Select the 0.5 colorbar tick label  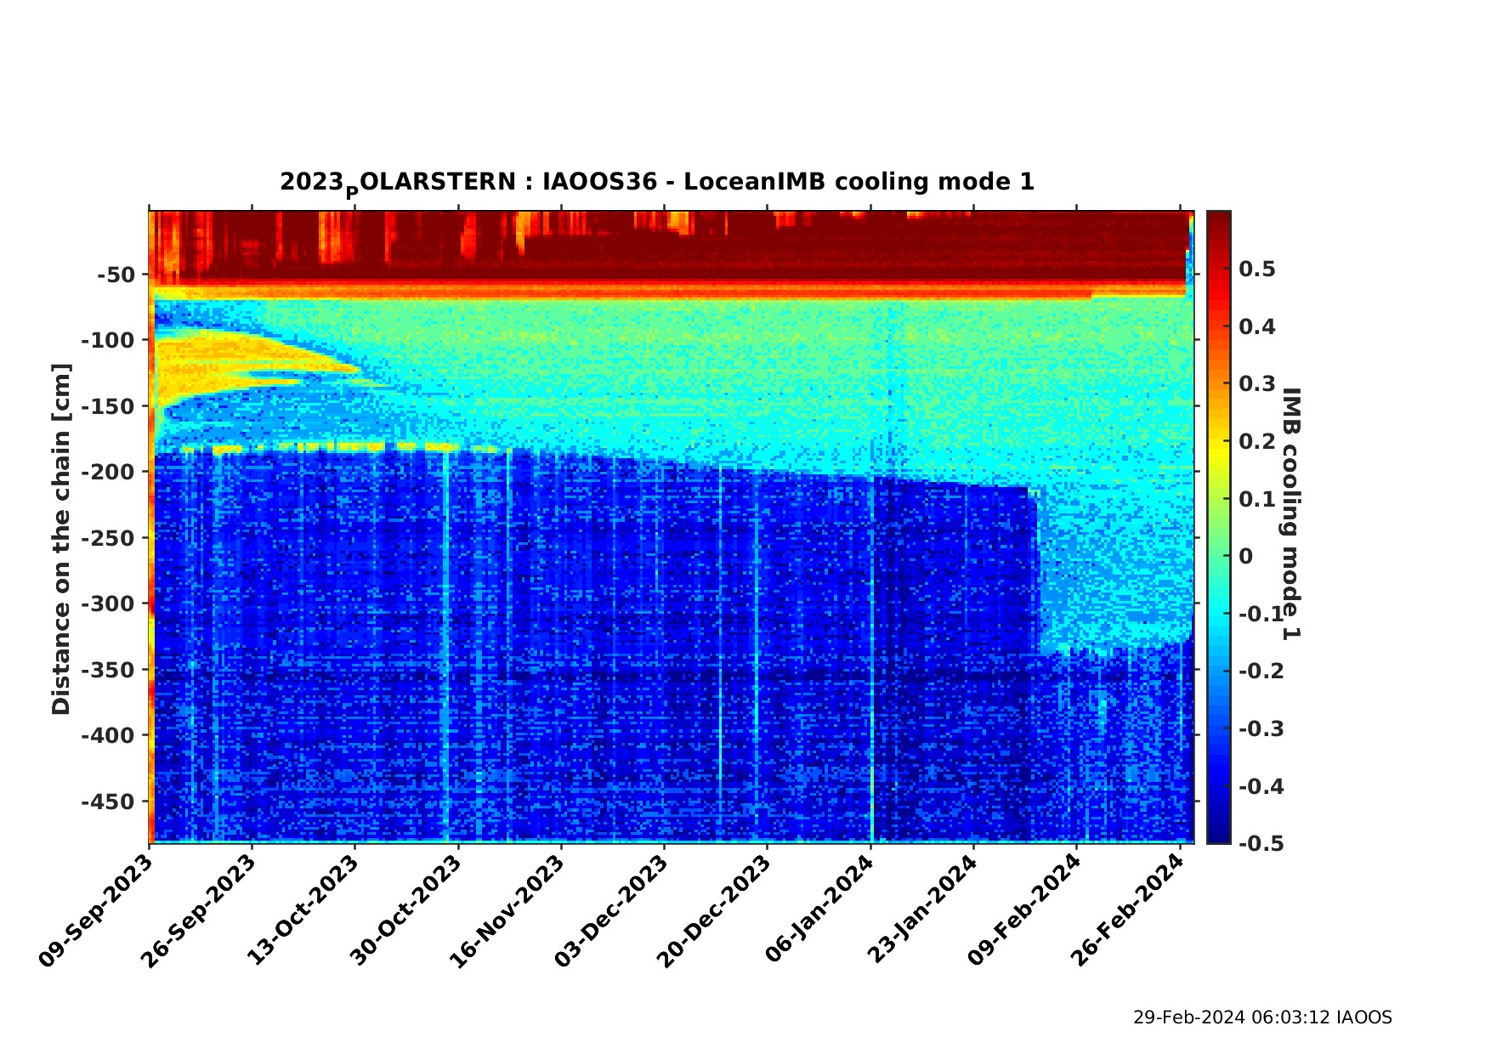coord(1256,269)
